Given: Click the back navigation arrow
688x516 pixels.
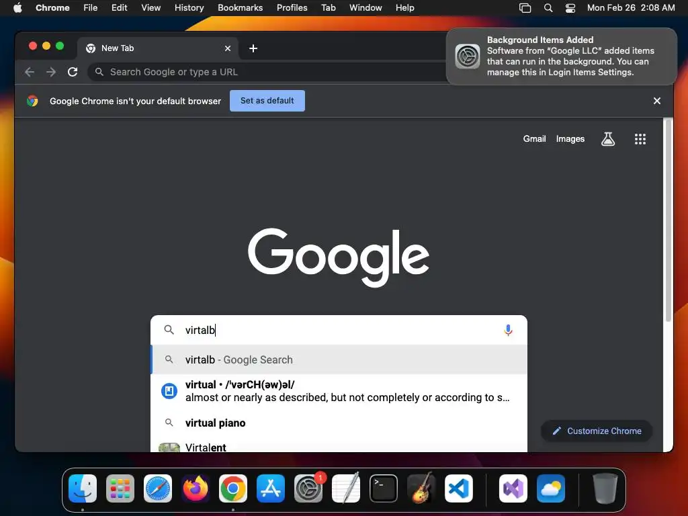Looking at the screenshot, I should (x=30, y=72).
